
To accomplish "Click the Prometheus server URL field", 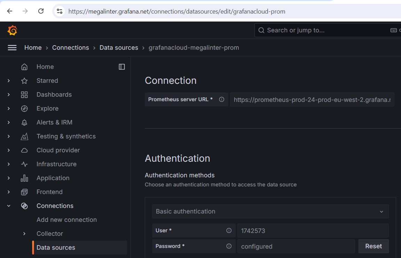I will click(x=312, y=100).
